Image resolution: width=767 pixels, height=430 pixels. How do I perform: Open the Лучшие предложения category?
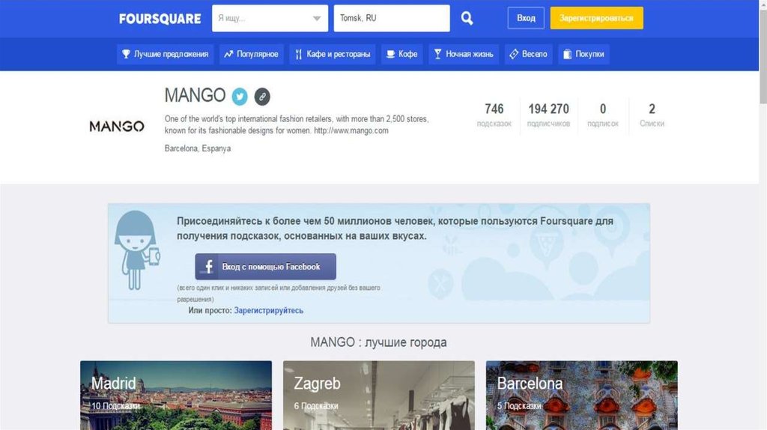pyautogui.click(x=166, y=54)
